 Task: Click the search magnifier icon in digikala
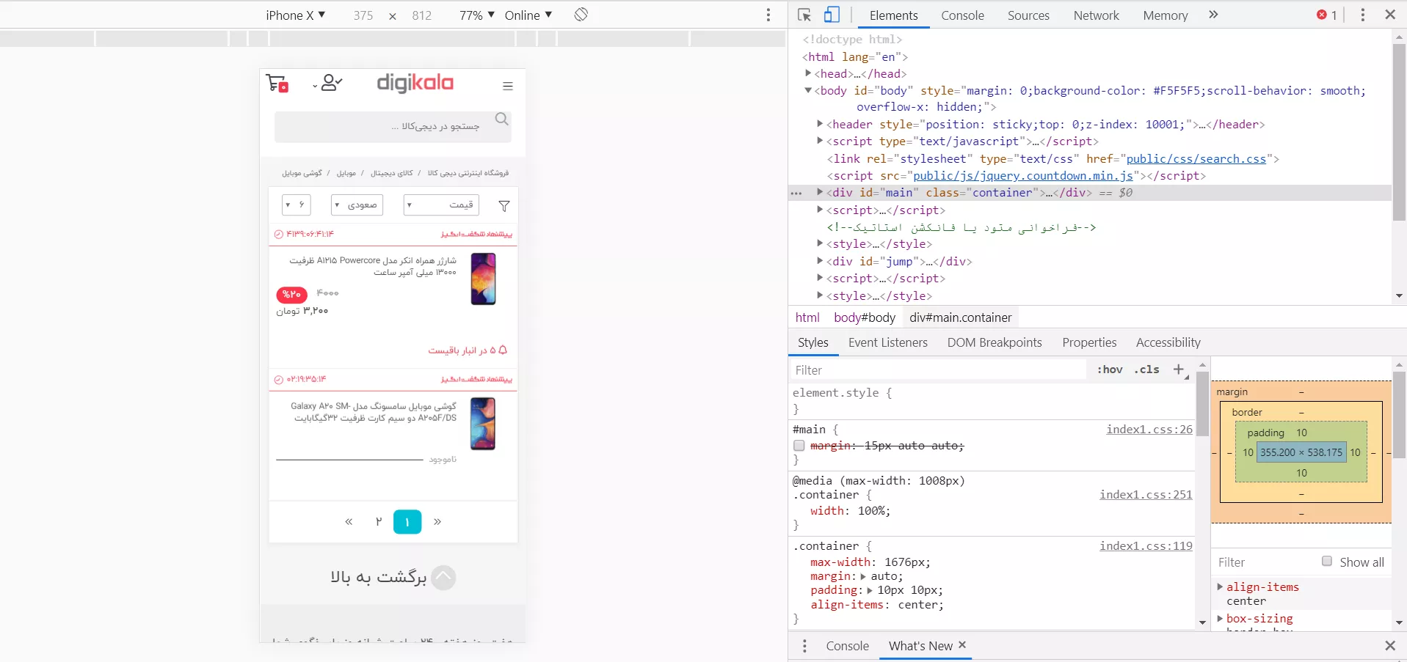pyautogui.click(x=502, y=119)
